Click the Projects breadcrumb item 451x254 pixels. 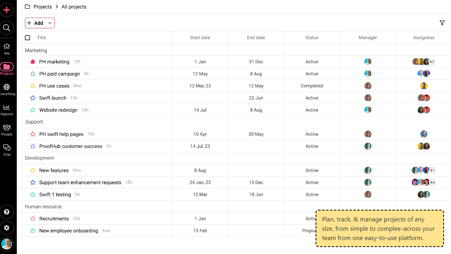pyautogui.click(x=42, y=7)
